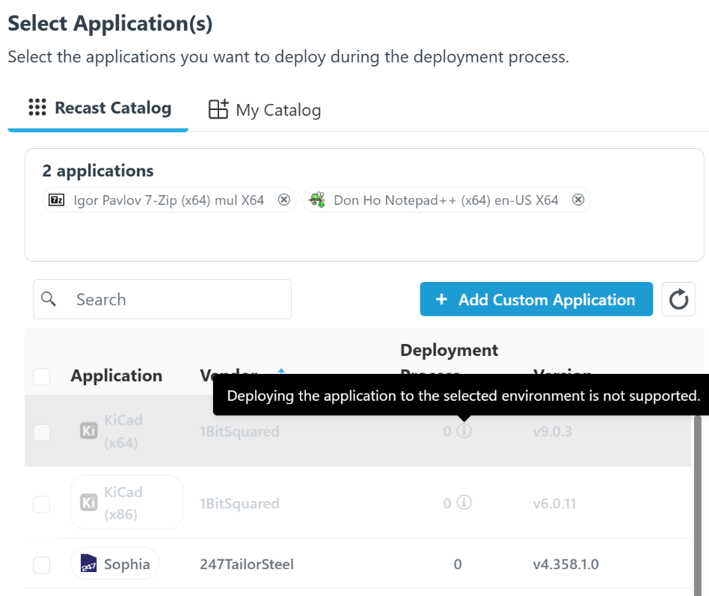The height and width of the screenshot is (596, 709).
Task: Click the Sophia 247 logo icon
Action: [x=88, y=565]
